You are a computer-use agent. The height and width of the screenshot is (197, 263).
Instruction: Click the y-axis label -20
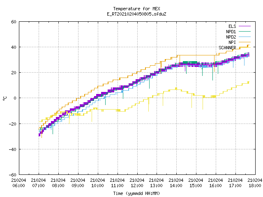(x=13, y=124)
